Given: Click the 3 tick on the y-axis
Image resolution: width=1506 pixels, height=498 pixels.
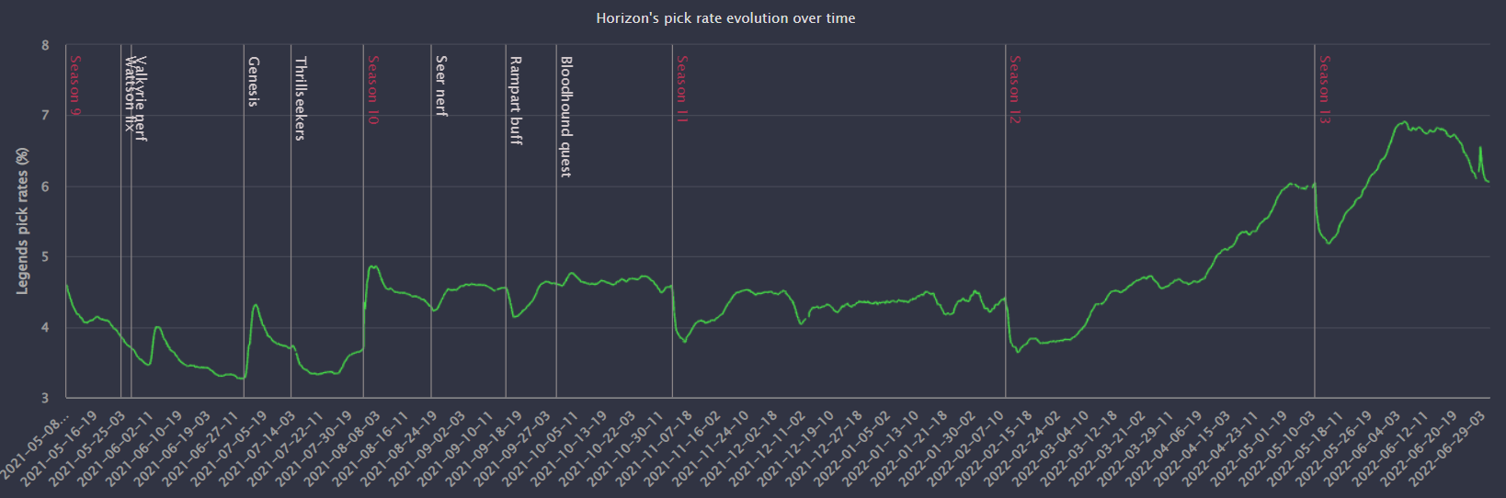Looking at the screenshot, I should (x=45, y=398).
